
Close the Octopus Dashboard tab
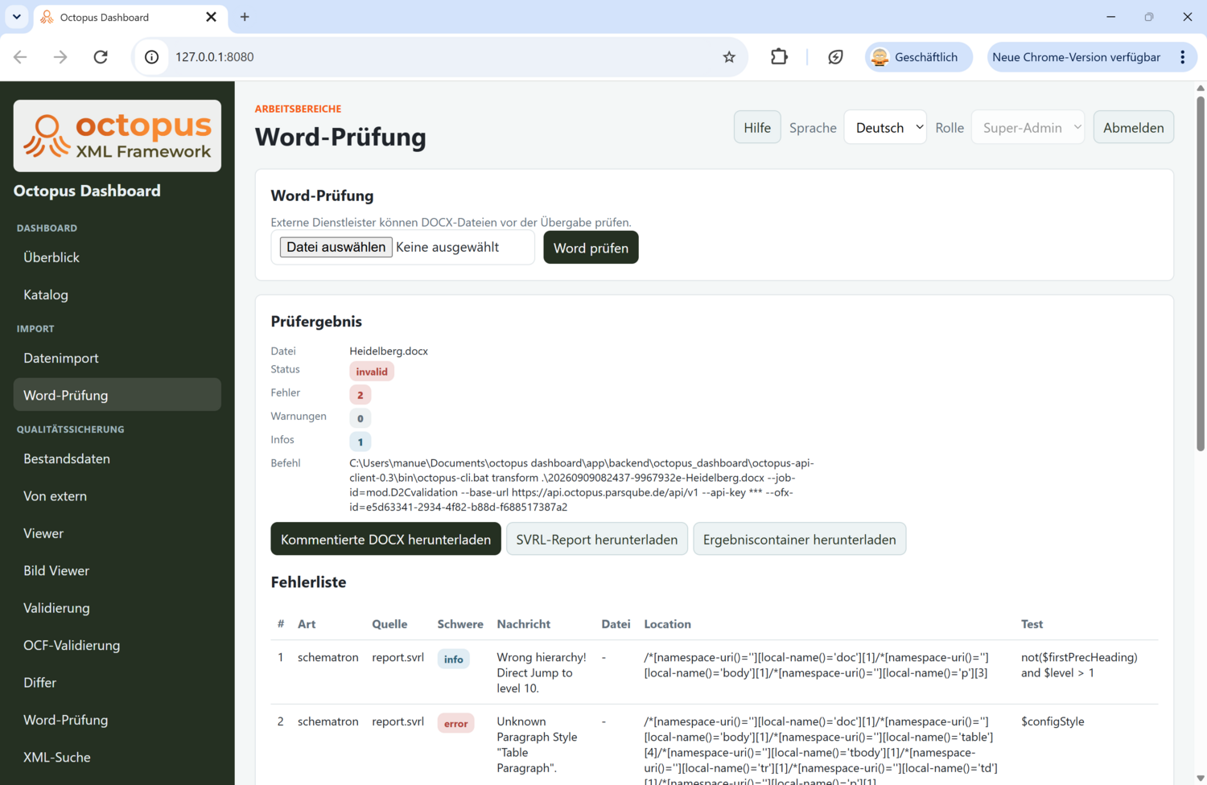[x=211, y=17]
